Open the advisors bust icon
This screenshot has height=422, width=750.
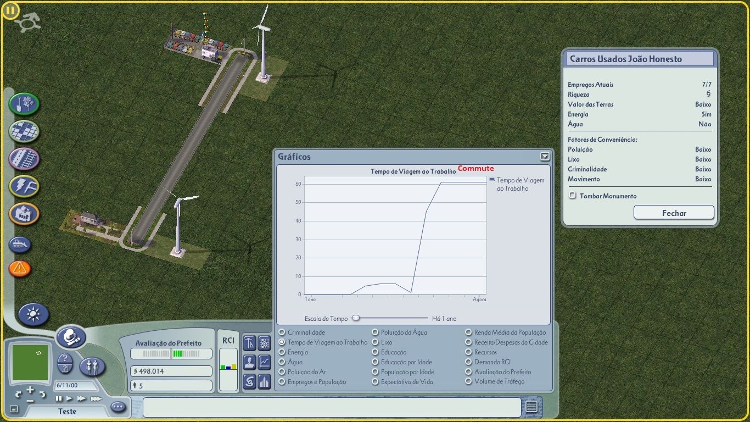point(249,362)
